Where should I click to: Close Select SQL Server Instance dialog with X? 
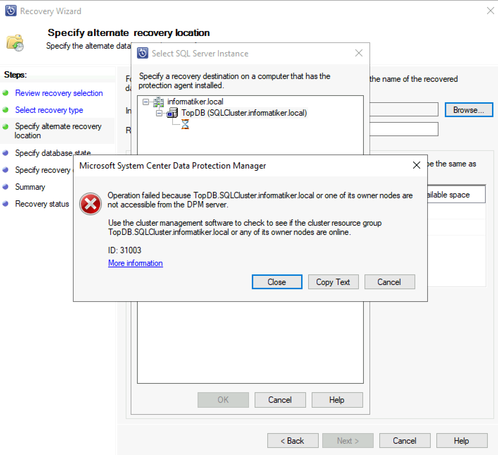pyautogui.click(x=359, y=53)
